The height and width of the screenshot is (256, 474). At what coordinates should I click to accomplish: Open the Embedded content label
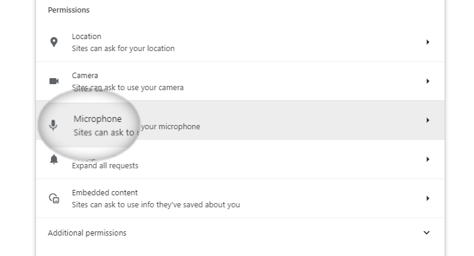[x=105, y=193]
